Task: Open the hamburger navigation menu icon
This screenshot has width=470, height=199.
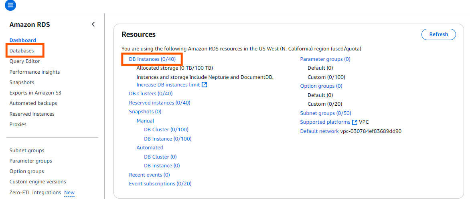Action: 10,5
